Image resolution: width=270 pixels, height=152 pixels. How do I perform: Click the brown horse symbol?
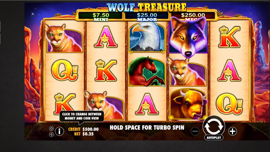[x=147, y=71]
